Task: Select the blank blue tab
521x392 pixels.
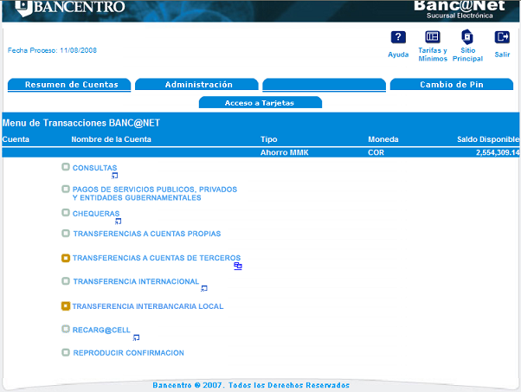Action: [324, 85]
